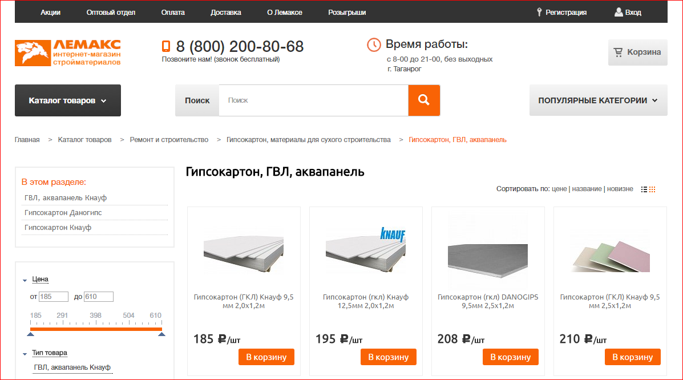Click Регистрация link
Screen dimensions: 683x380
[x=566, y=12]
